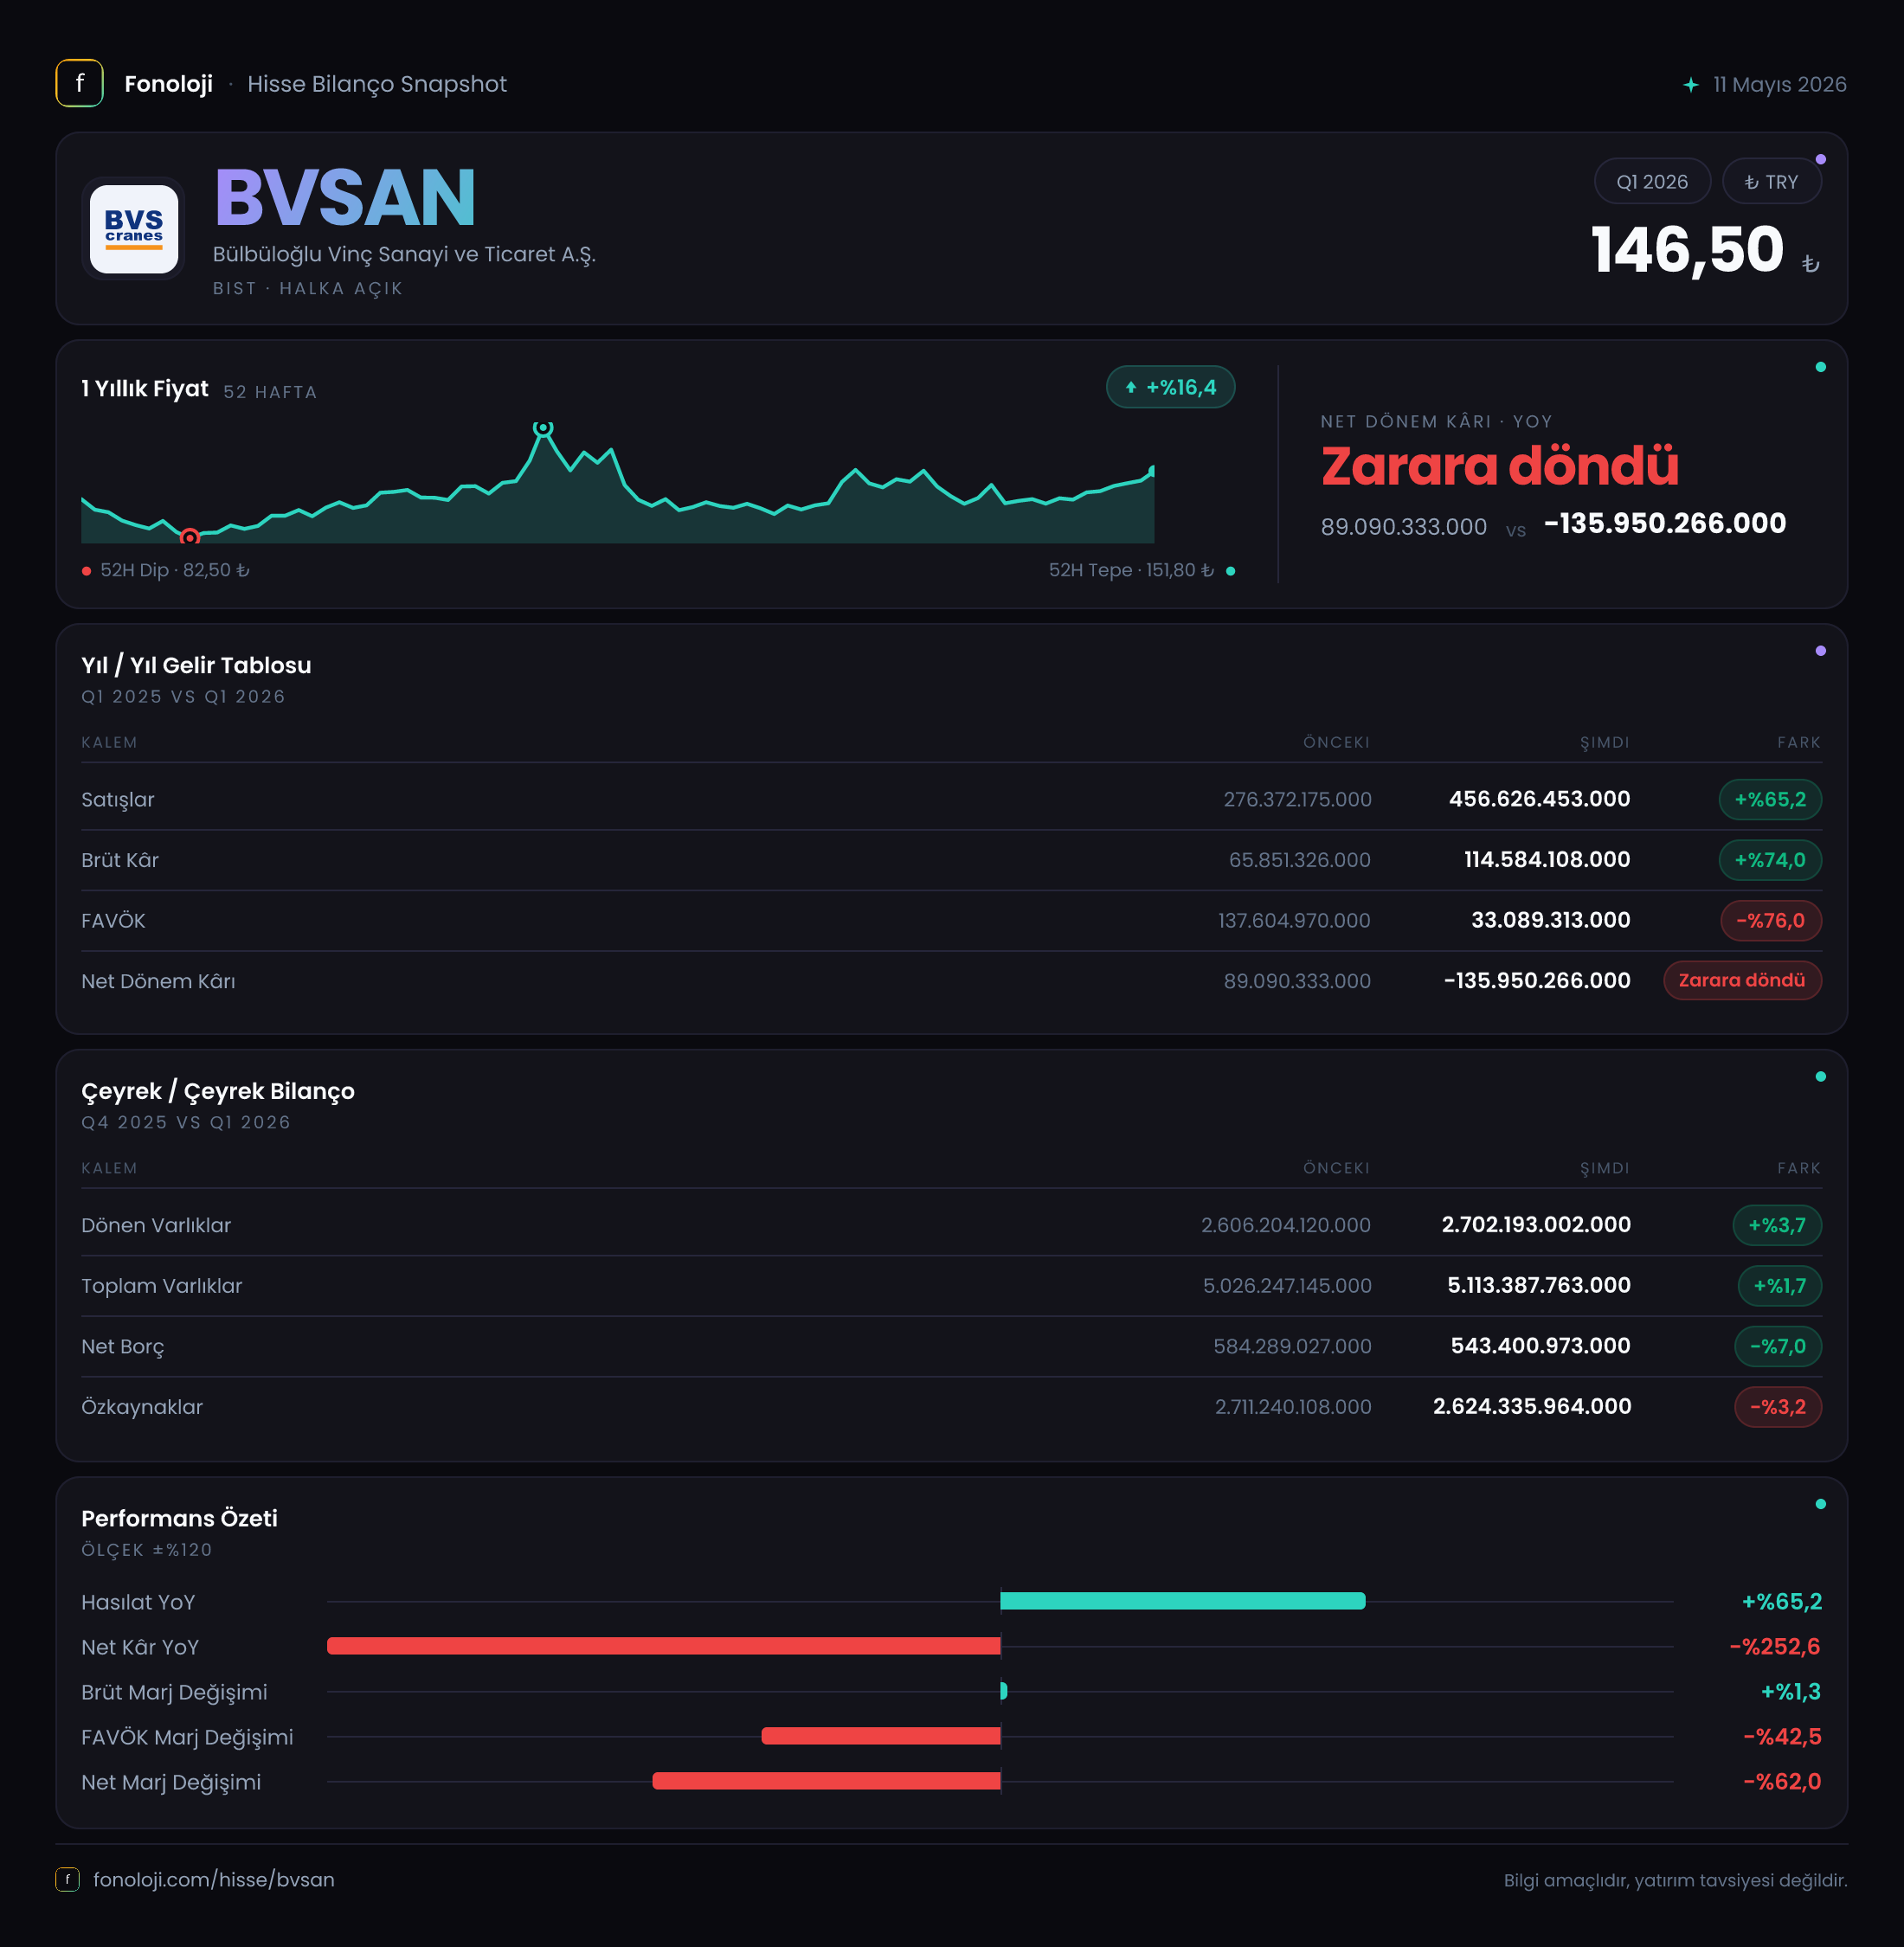The image size is (1904, 1947).
Task: Click the -%3,2 Özkaynaklar change badge
Action: [x=1777, y=1406]
